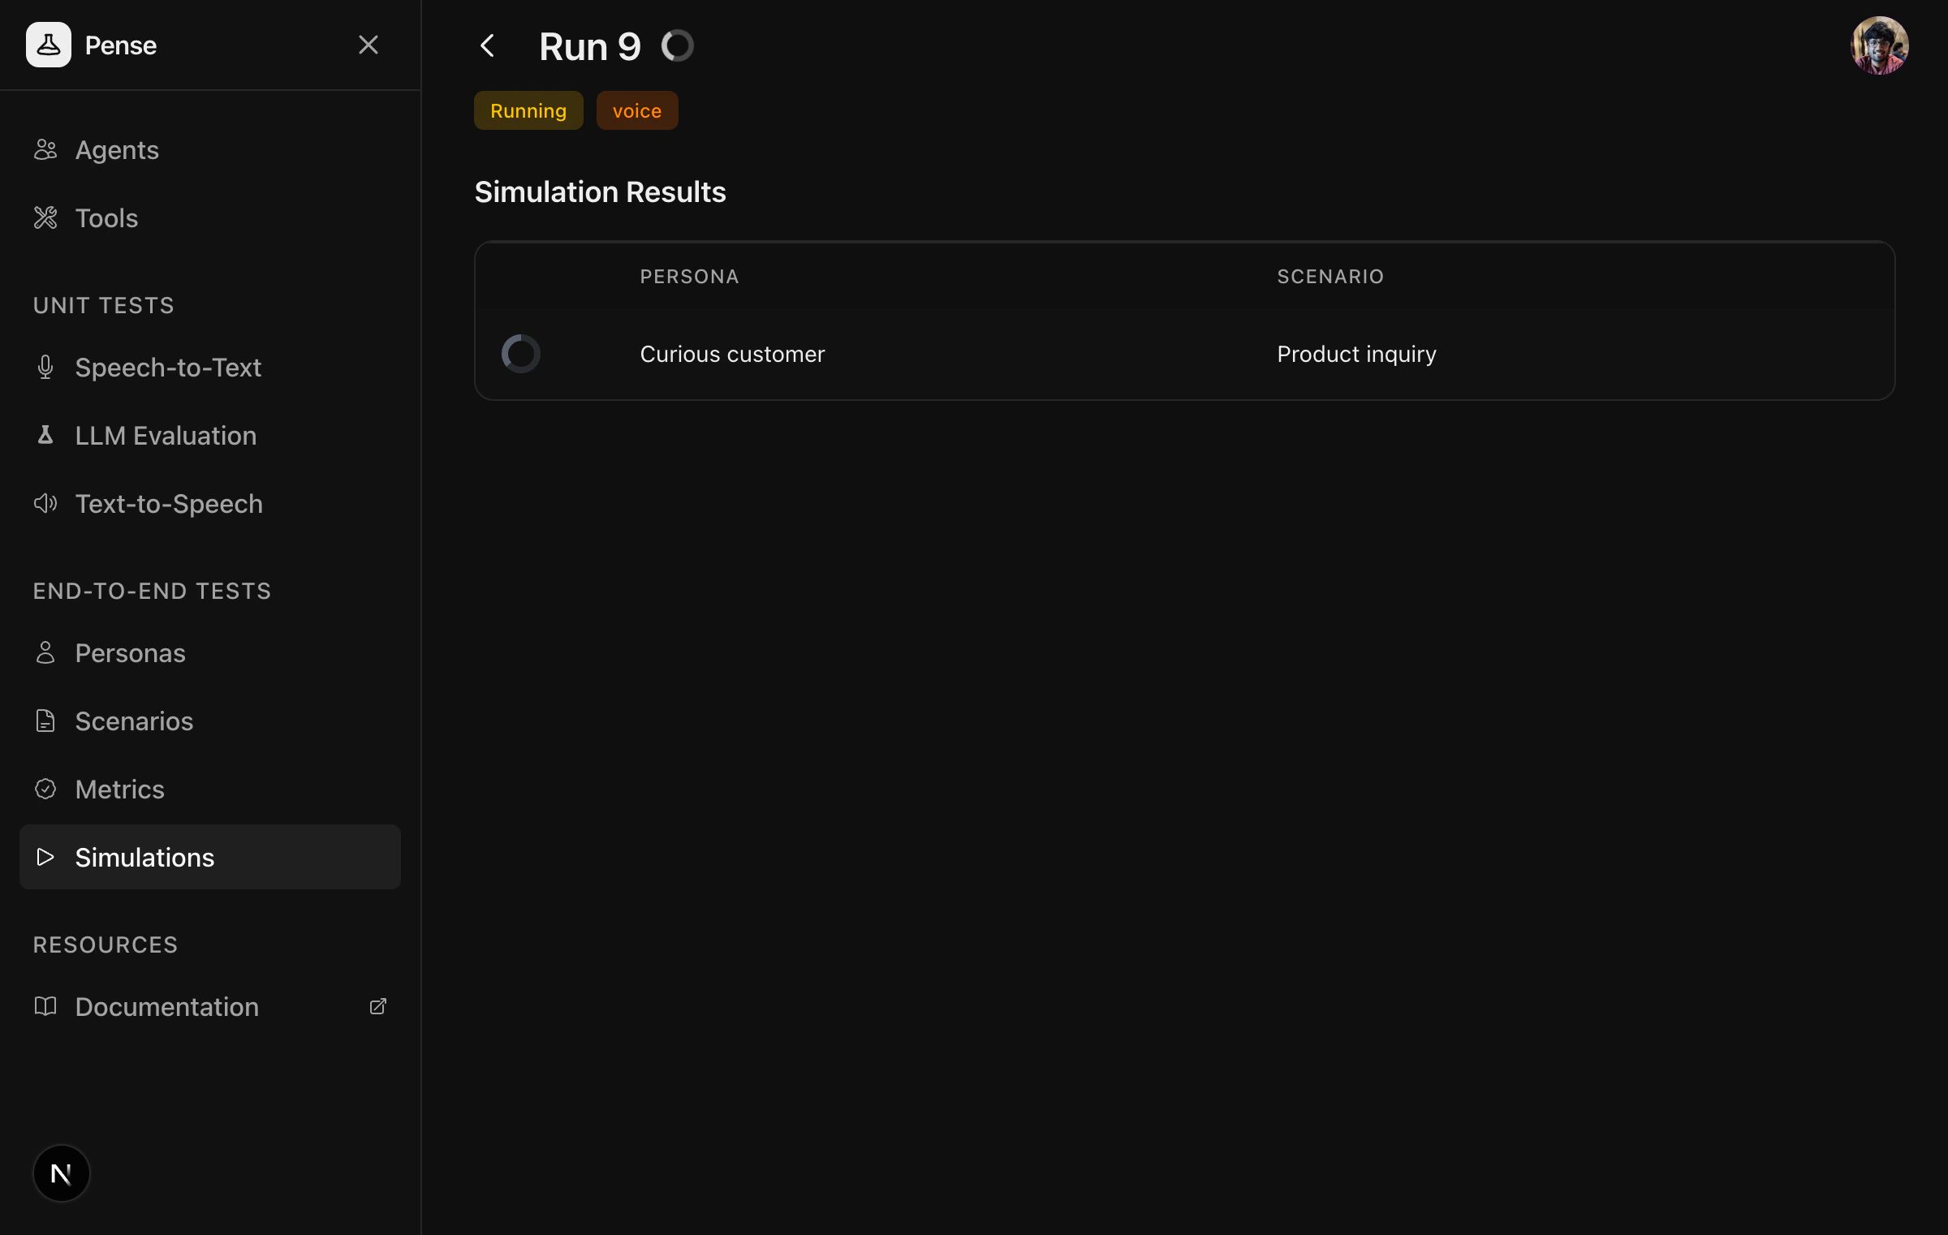
Task: Click the voice mode badge
Action: [637, 110]
